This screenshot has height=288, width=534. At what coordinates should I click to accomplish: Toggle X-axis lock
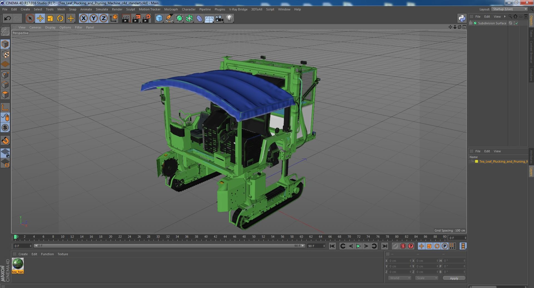83,18
